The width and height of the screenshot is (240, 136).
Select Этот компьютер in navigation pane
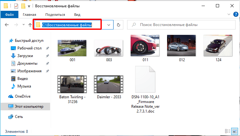pyautogui.click(x=25, y=107)
